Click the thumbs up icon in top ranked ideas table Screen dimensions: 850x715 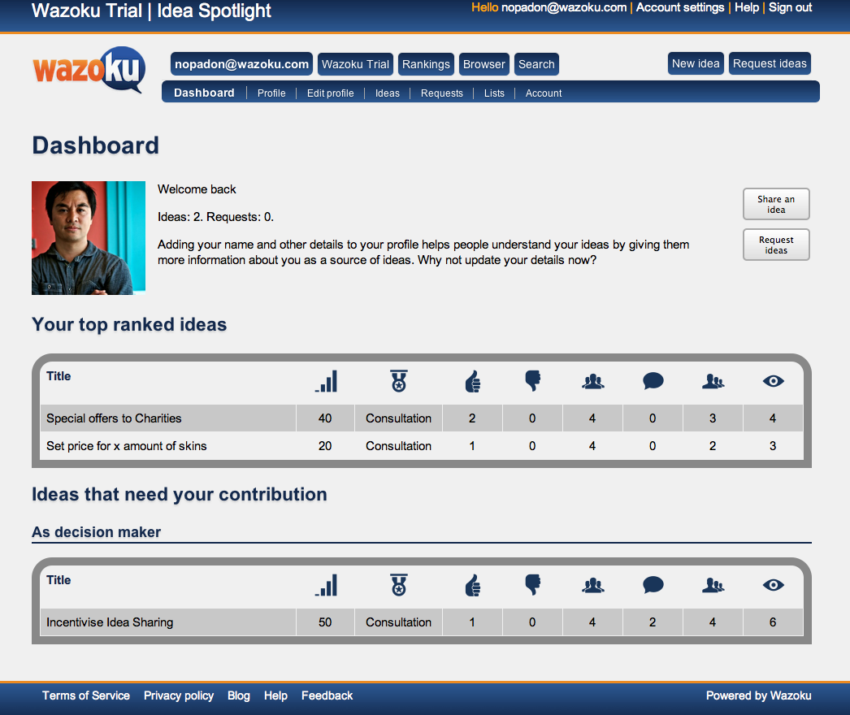tap(473, 381)
